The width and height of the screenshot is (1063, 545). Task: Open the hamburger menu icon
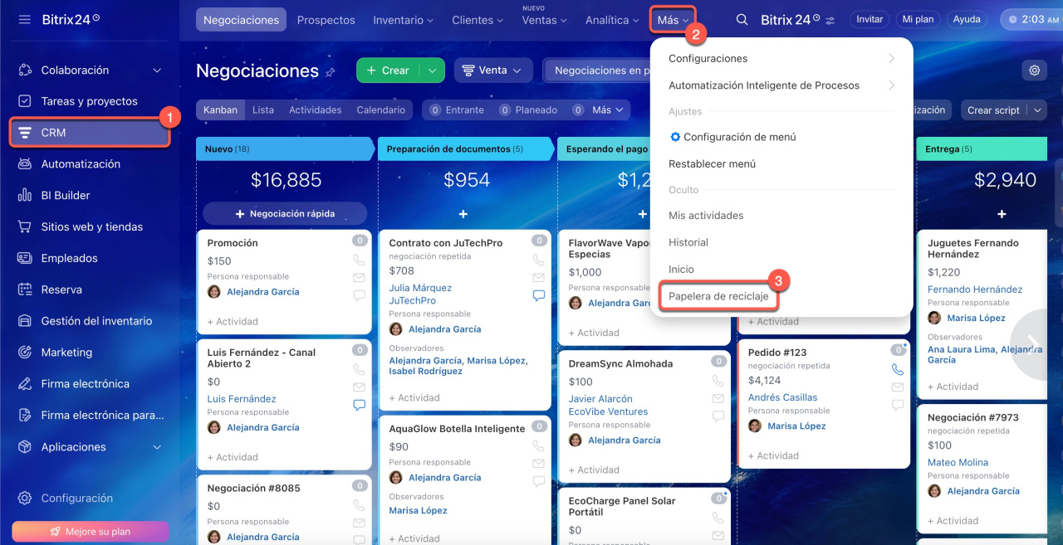(24, 19)
